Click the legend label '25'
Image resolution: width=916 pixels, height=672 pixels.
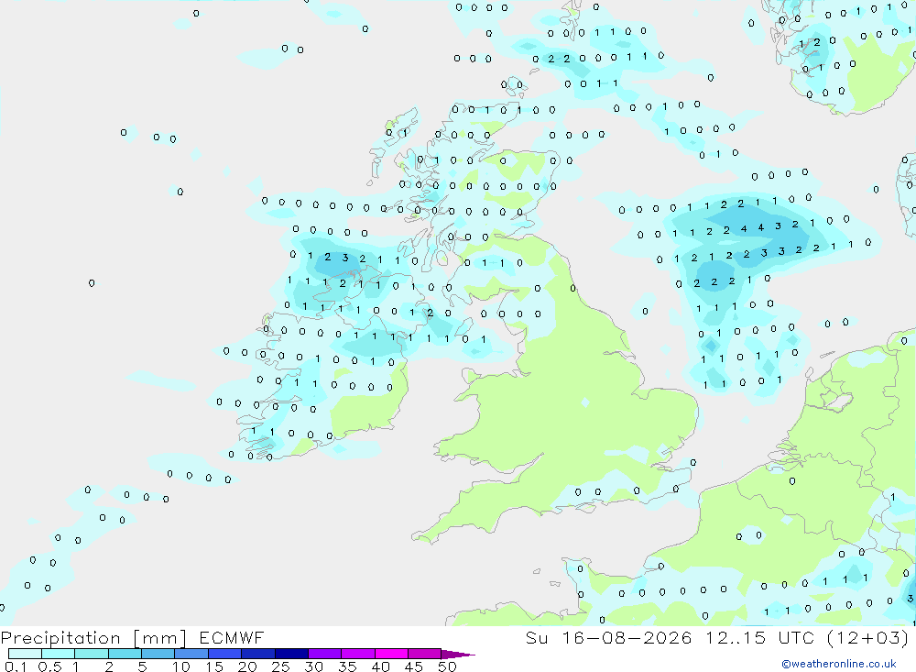click(x=280, y=666)
